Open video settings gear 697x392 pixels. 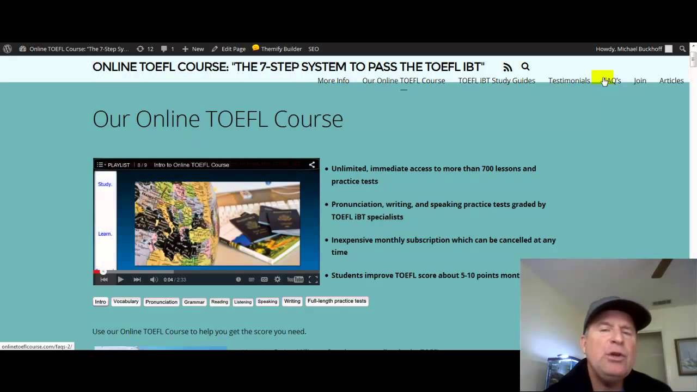[x=277, y=279]
